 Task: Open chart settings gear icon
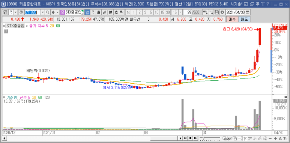222,12
